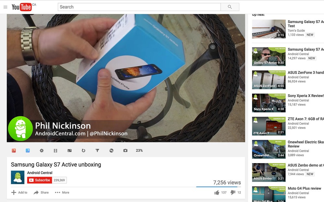The width and height of the screenshot is (324, 202).
Task: Open the Add to menu
Action: click(x=19, y=193)
